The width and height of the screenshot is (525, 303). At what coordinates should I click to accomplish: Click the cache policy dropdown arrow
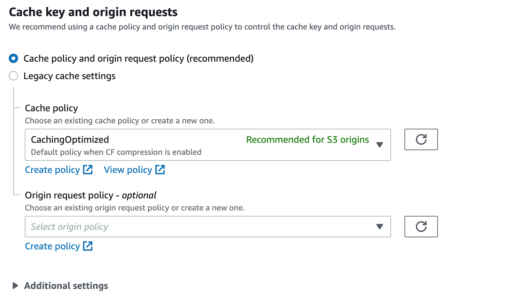tap(379, 145)
